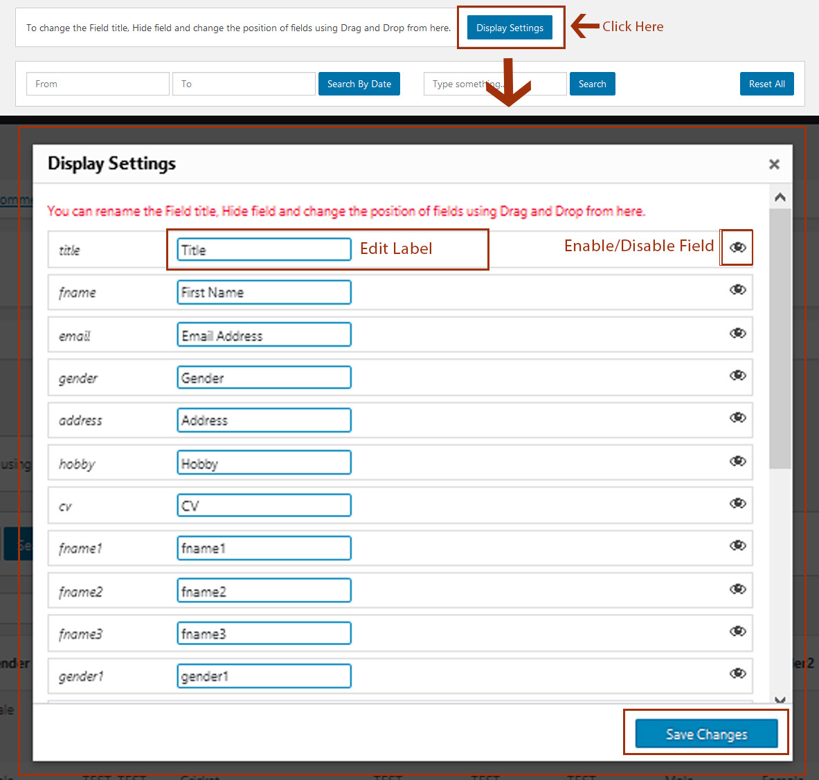
Task: Select the italic 'title' field key
Action: [x=69, y=251]
